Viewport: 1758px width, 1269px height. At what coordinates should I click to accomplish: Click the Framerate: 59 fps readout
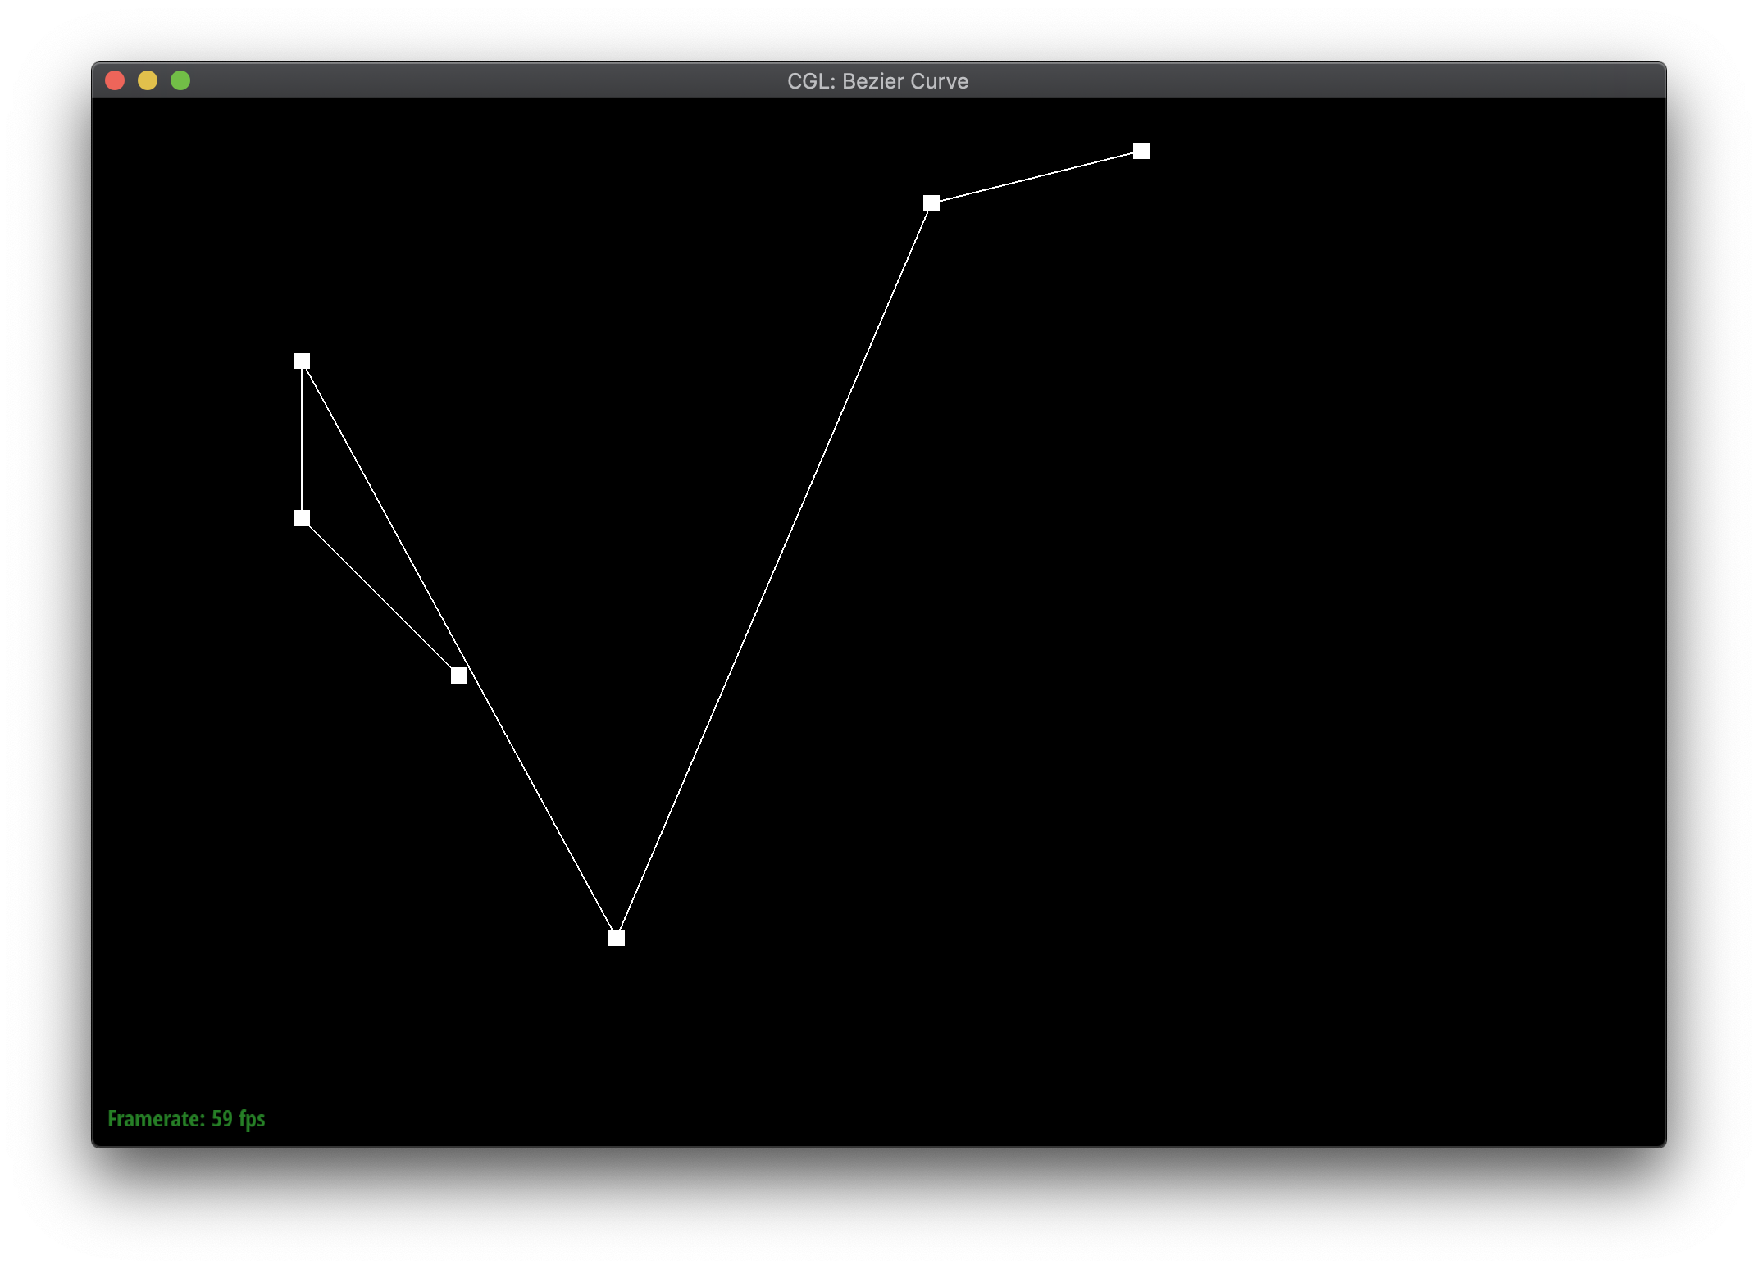click(x=186, y=1119)
